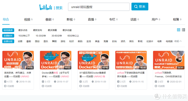The height and width of the screenshot is (101, 188).
Task: Open the 45:40 Docker实战 video thumbnail
Action: pyautogui.click(x=93, y=60)
